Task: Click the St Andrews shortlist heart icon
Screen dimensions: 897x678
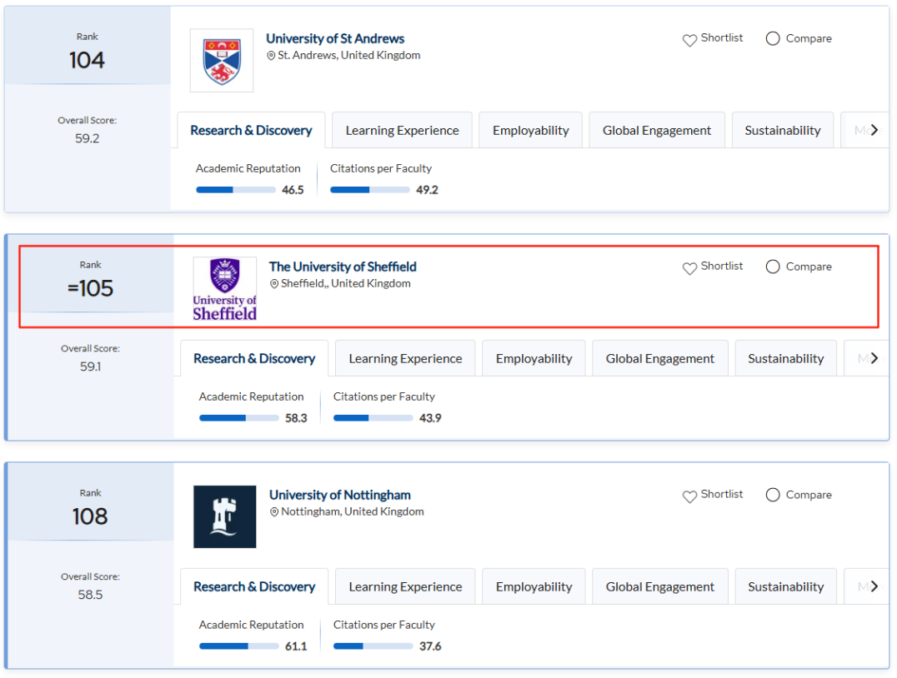Action: (689, 40)
